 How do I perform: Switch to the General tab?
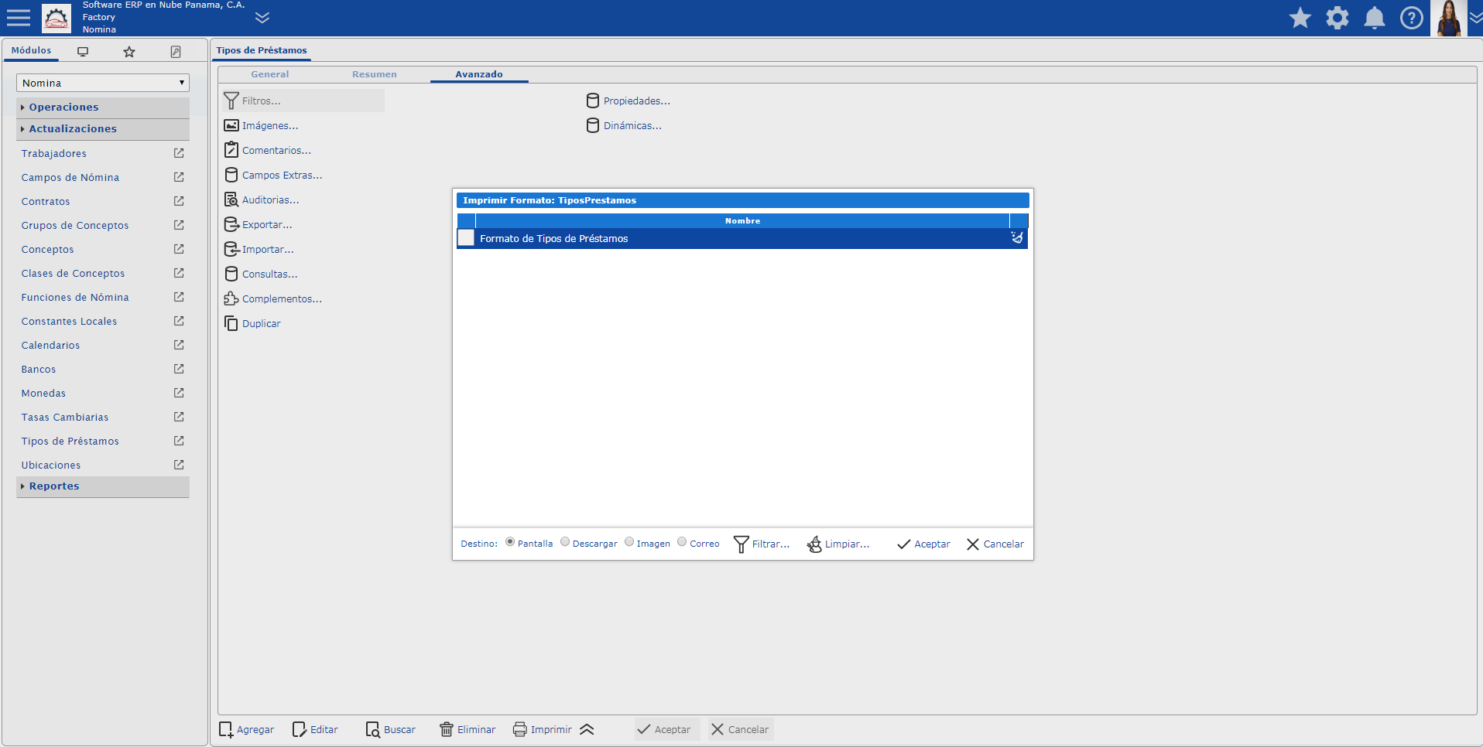[270, 74]
